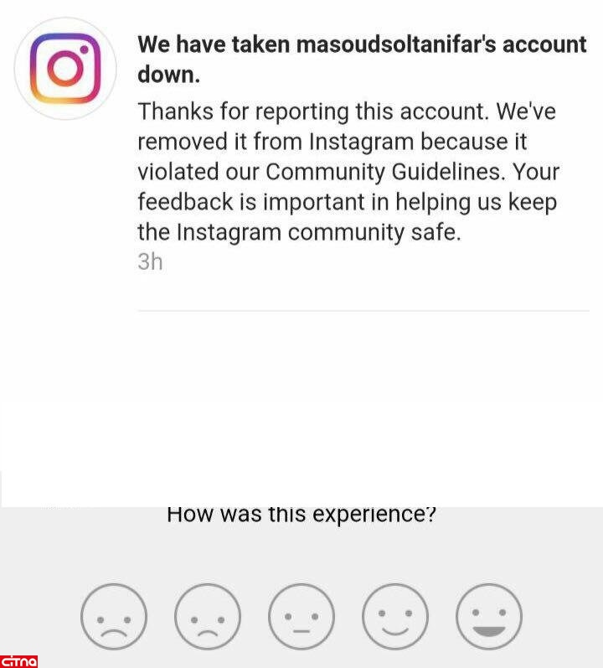This screenshot has width=603, height=668.
Task: Choose the slightly frowning face rating
Action: 208,616
